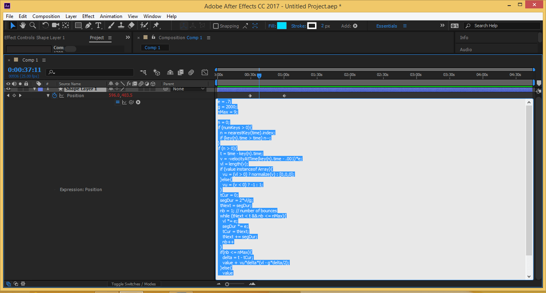Expand the workspace overflow chevrons
This screenshot has width=546, height=293.
coord(442,26)
